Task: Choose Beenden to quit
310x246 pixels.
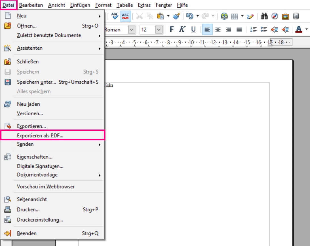Action: [x=52, y=233]
